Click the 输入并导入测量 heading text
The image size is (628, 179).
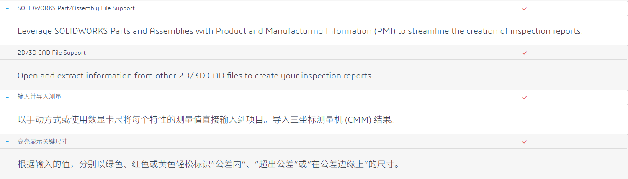coord(39,97)
